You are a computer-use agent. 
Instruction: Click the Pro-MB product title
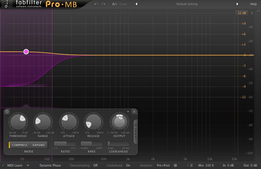[x=61, y=4]
